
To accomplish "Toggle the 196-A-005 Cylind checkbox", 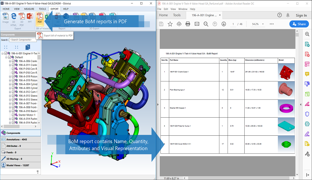I will (x=13, y=88).
